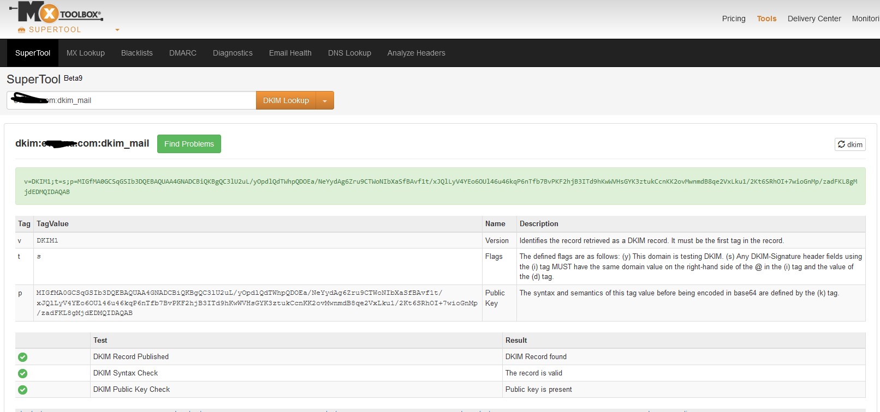Open the Blacklists tab
Image resolution: width=880 pixels, height=412 pixels.
pos(137,53)
